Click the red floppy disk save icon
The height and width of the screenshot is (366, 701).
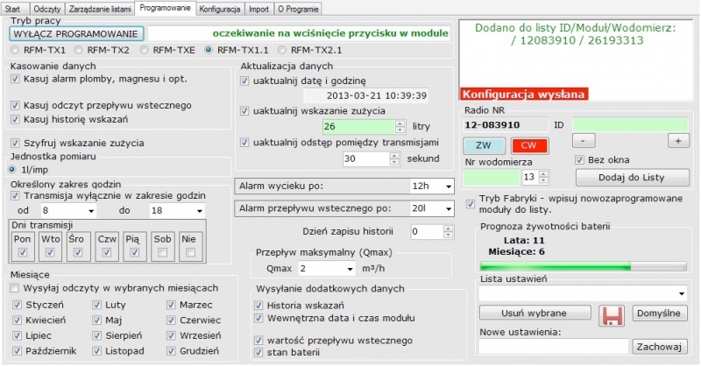(611, 313)
